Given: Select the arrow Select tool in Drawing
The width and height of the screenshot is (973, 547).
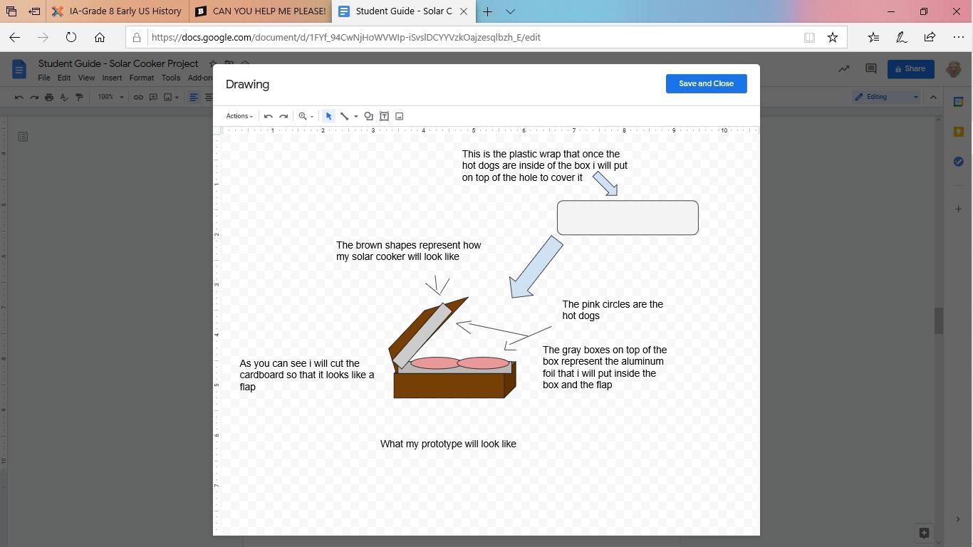Looking at the screenshot, I should click(x=328, y=116).
